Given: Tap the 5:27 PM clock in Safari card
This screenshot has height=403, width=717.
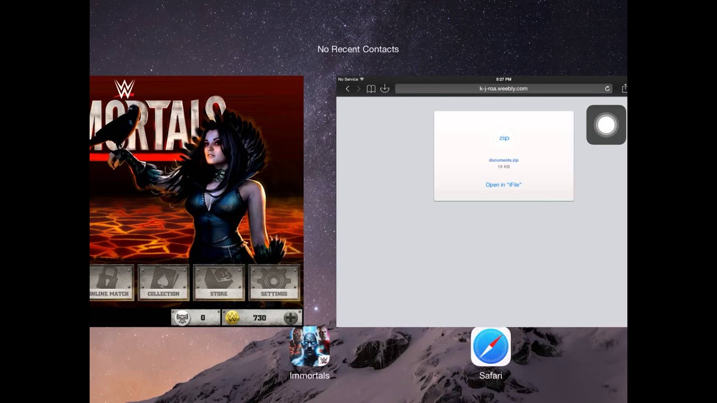Looking at the screenshot, I should [x=504, y=79].
